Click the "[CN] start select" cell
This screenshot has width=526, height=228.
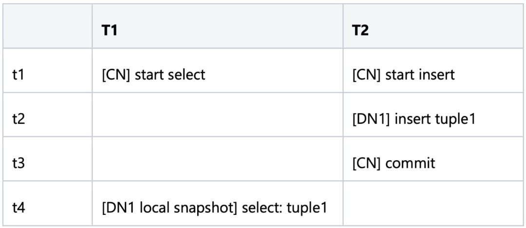pyautogui.click(x=150, y=76)
